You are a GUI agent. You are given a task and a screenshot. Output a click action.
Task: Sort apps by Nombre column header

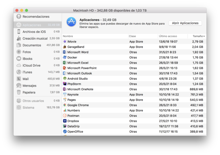(x=68, y=36)
